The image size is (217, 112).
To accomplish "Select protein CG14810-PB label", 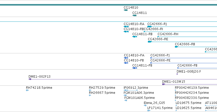I will pos(134,60).
